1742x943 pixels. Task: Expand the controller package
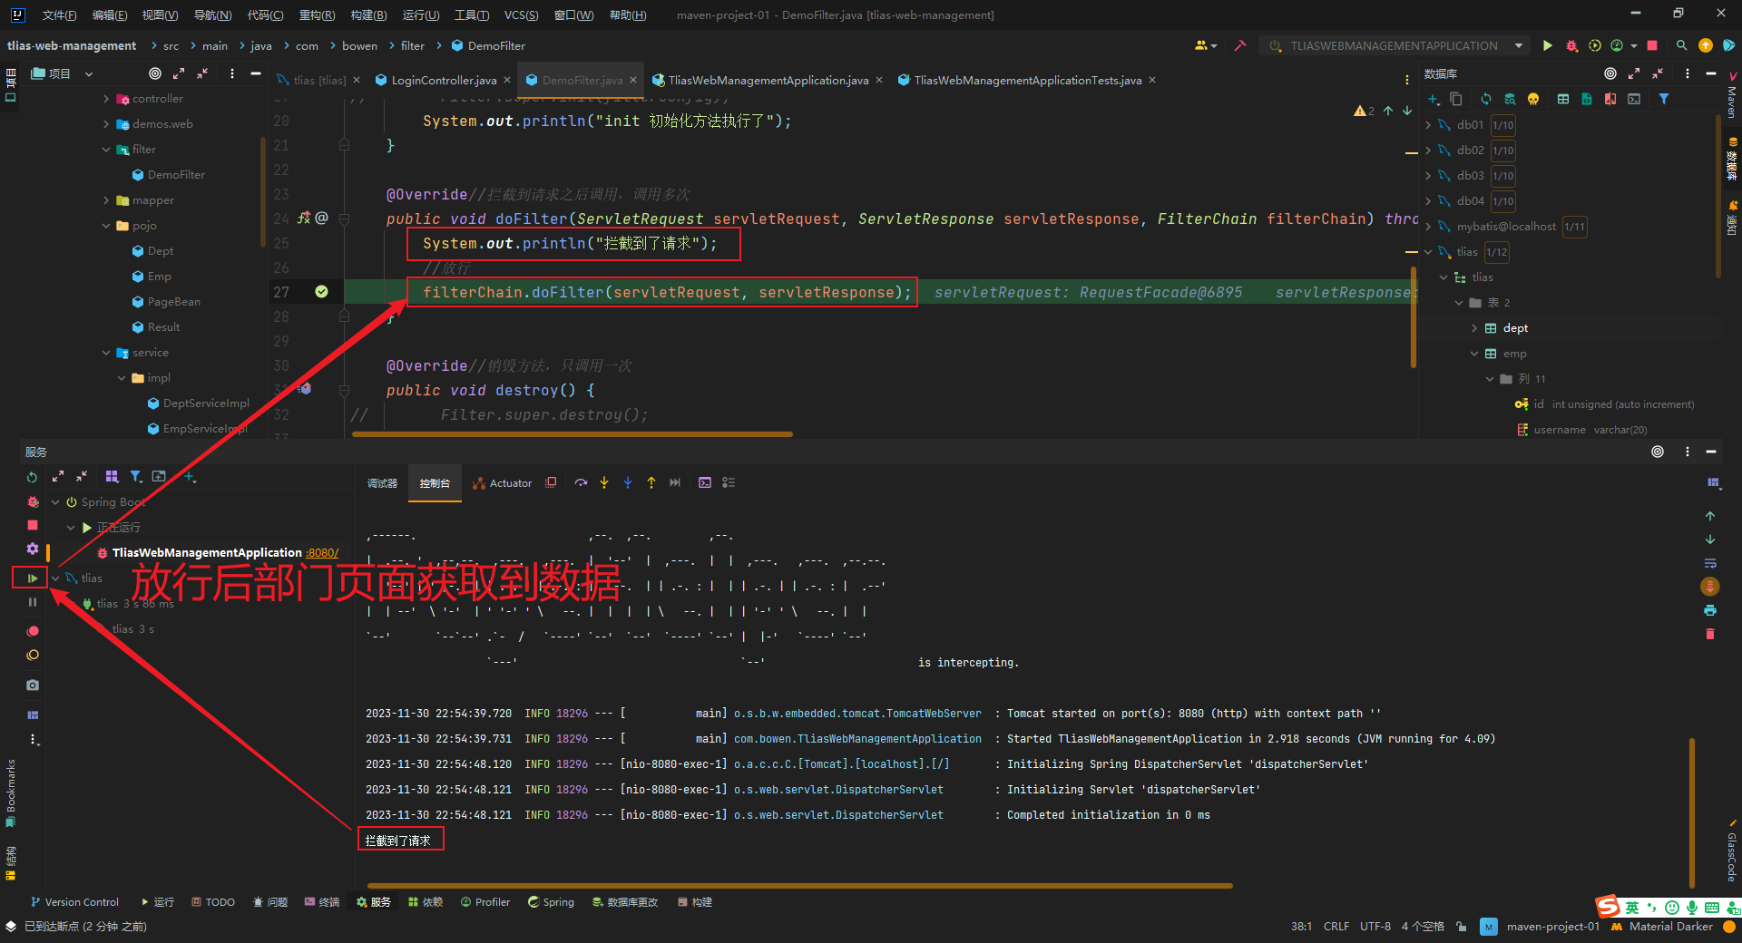106,99
